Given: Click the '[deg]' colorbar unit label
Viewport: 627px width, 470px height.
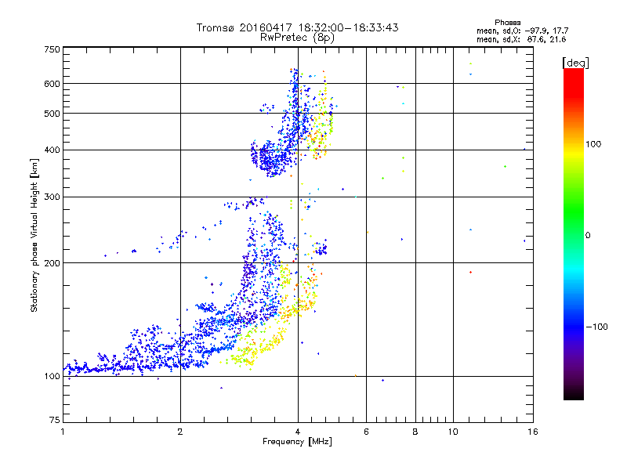Looking at the screenshot, I should [x=575, y=63].
